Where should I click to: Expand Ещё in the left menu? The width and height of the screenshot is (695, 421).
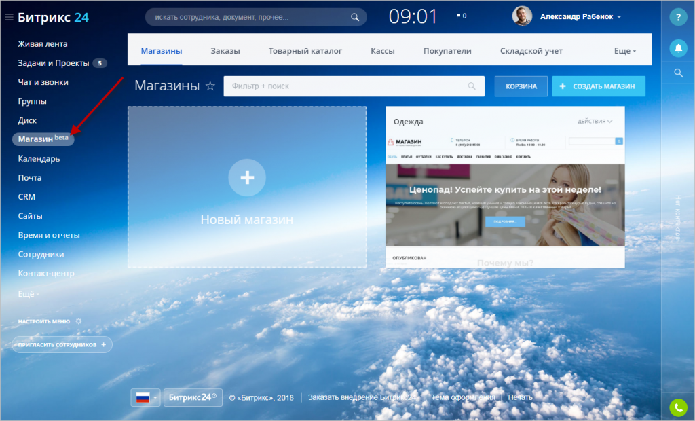pos(29,293)
